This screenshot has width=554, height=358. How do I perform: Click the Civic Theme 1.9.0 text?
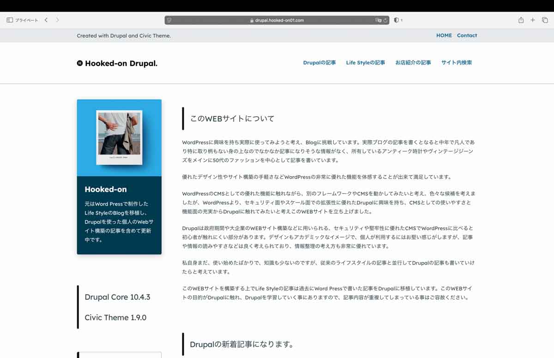(115, 317)
